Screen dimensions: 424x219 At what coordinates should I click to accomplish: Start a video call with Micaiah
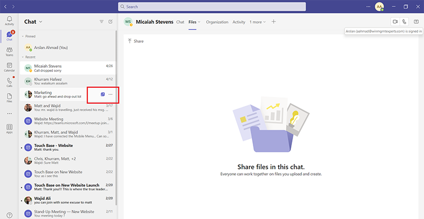(x=395, y=22)
